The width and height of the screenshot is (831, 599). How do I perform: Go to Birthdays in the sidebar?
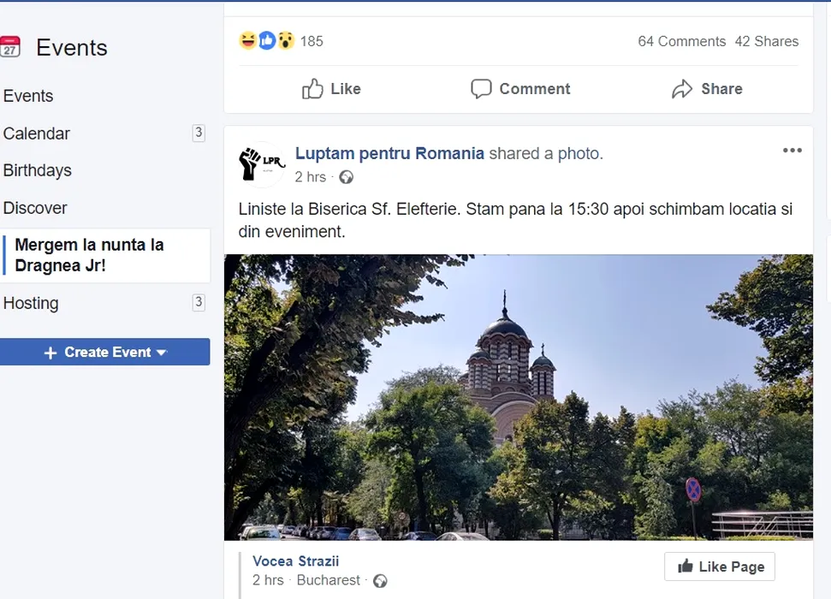[38, 170]
